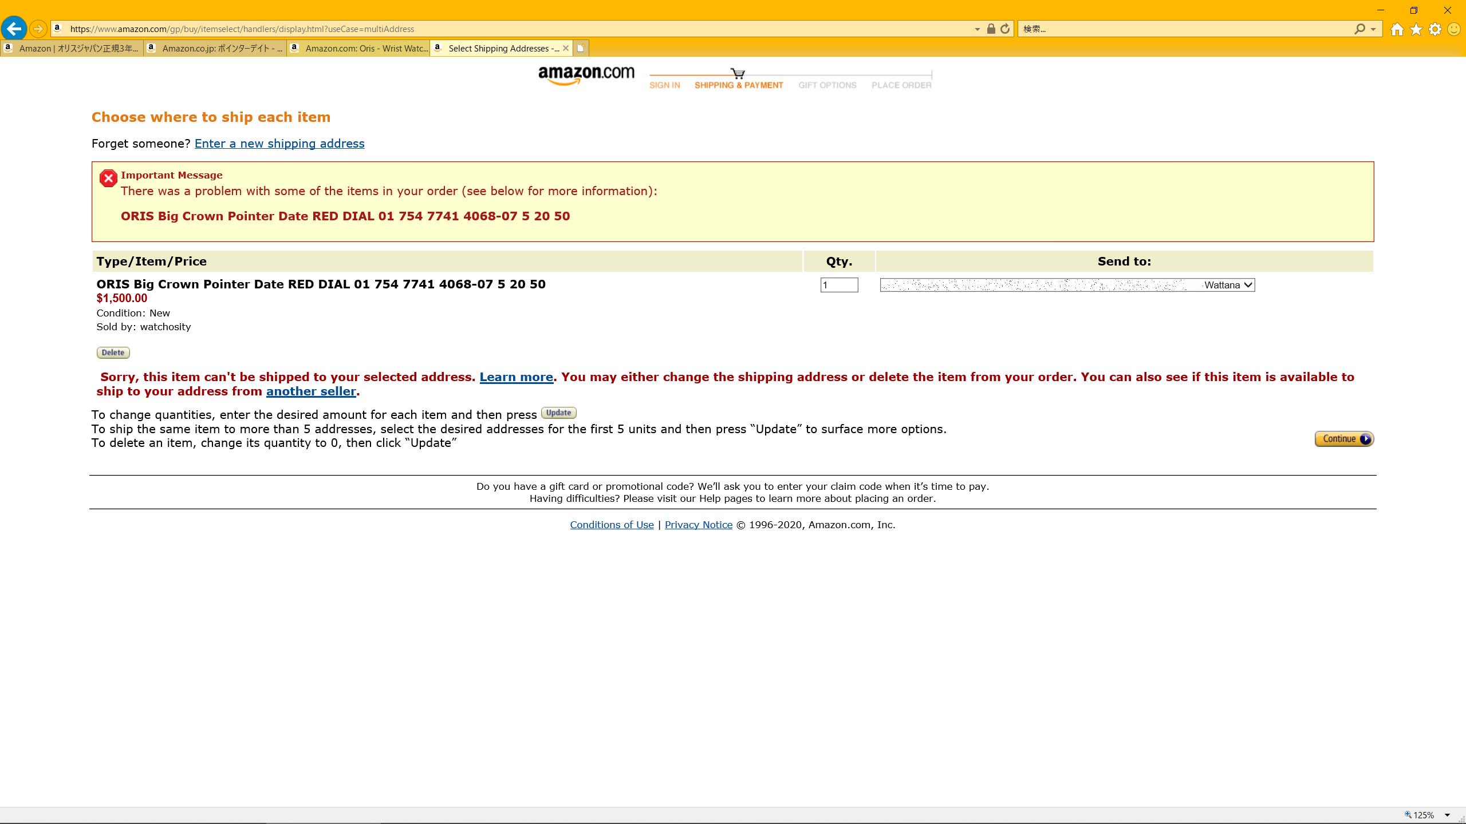Click the SIGN IN checkout step
The image size is (1466, 824).
point(664,85)
